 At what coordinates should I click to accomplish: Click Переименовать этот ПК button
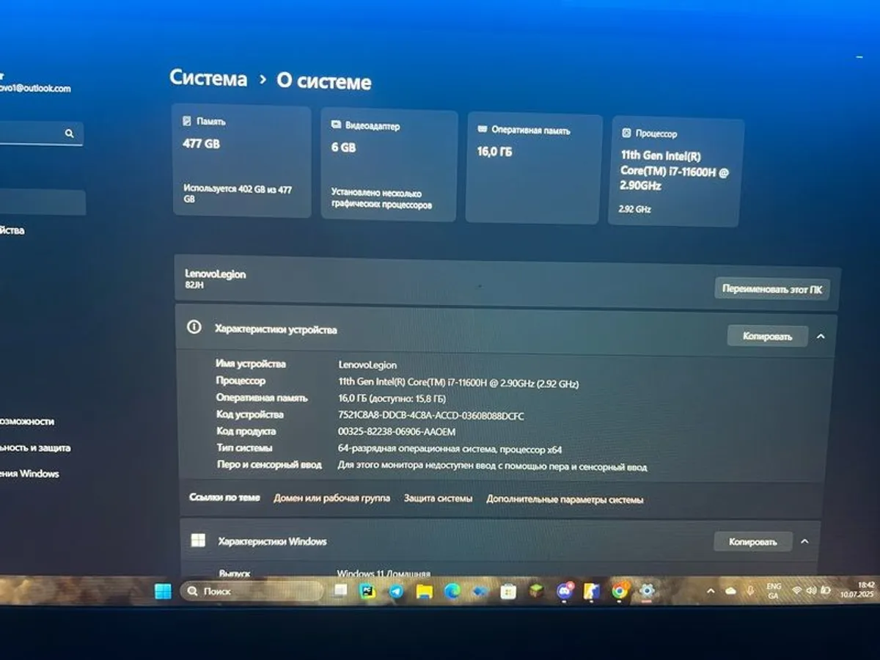(x=772, y=289)
